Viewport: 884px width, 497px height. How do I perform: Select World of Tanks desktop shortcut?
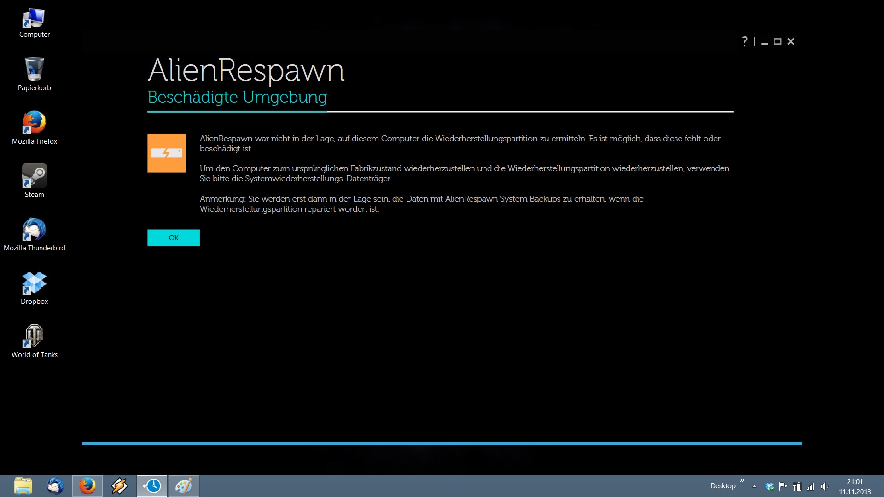coord(35,341)
